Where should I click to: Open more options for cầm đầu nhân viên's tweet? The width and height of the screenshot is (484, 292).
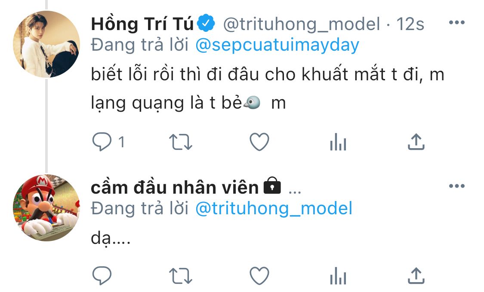[457, 186]
